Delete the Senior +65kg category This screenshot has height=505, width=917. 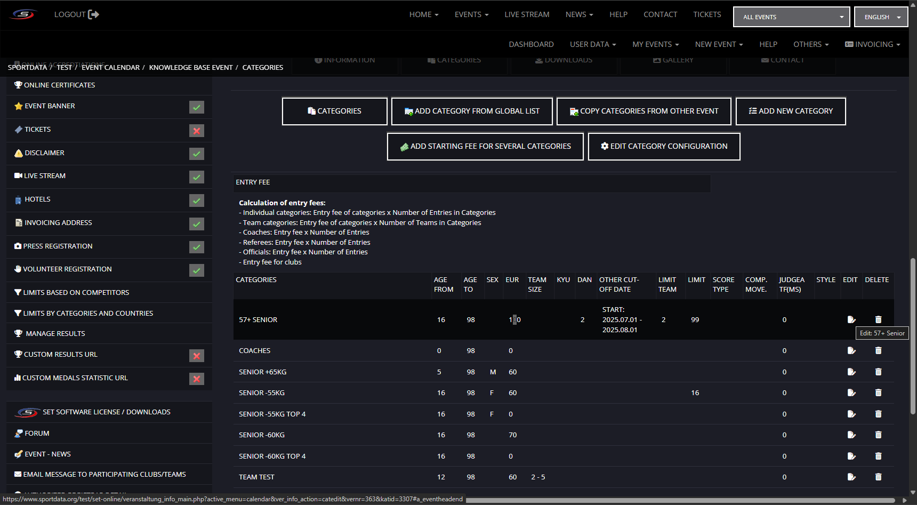878,372
